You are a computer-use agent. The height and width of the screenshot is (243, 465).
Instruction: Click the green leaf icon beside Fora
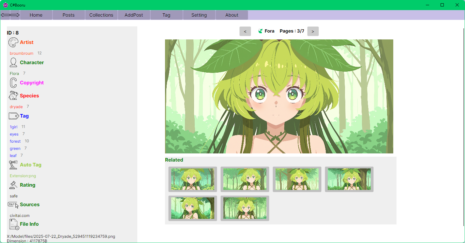click(x=261, y=31)
